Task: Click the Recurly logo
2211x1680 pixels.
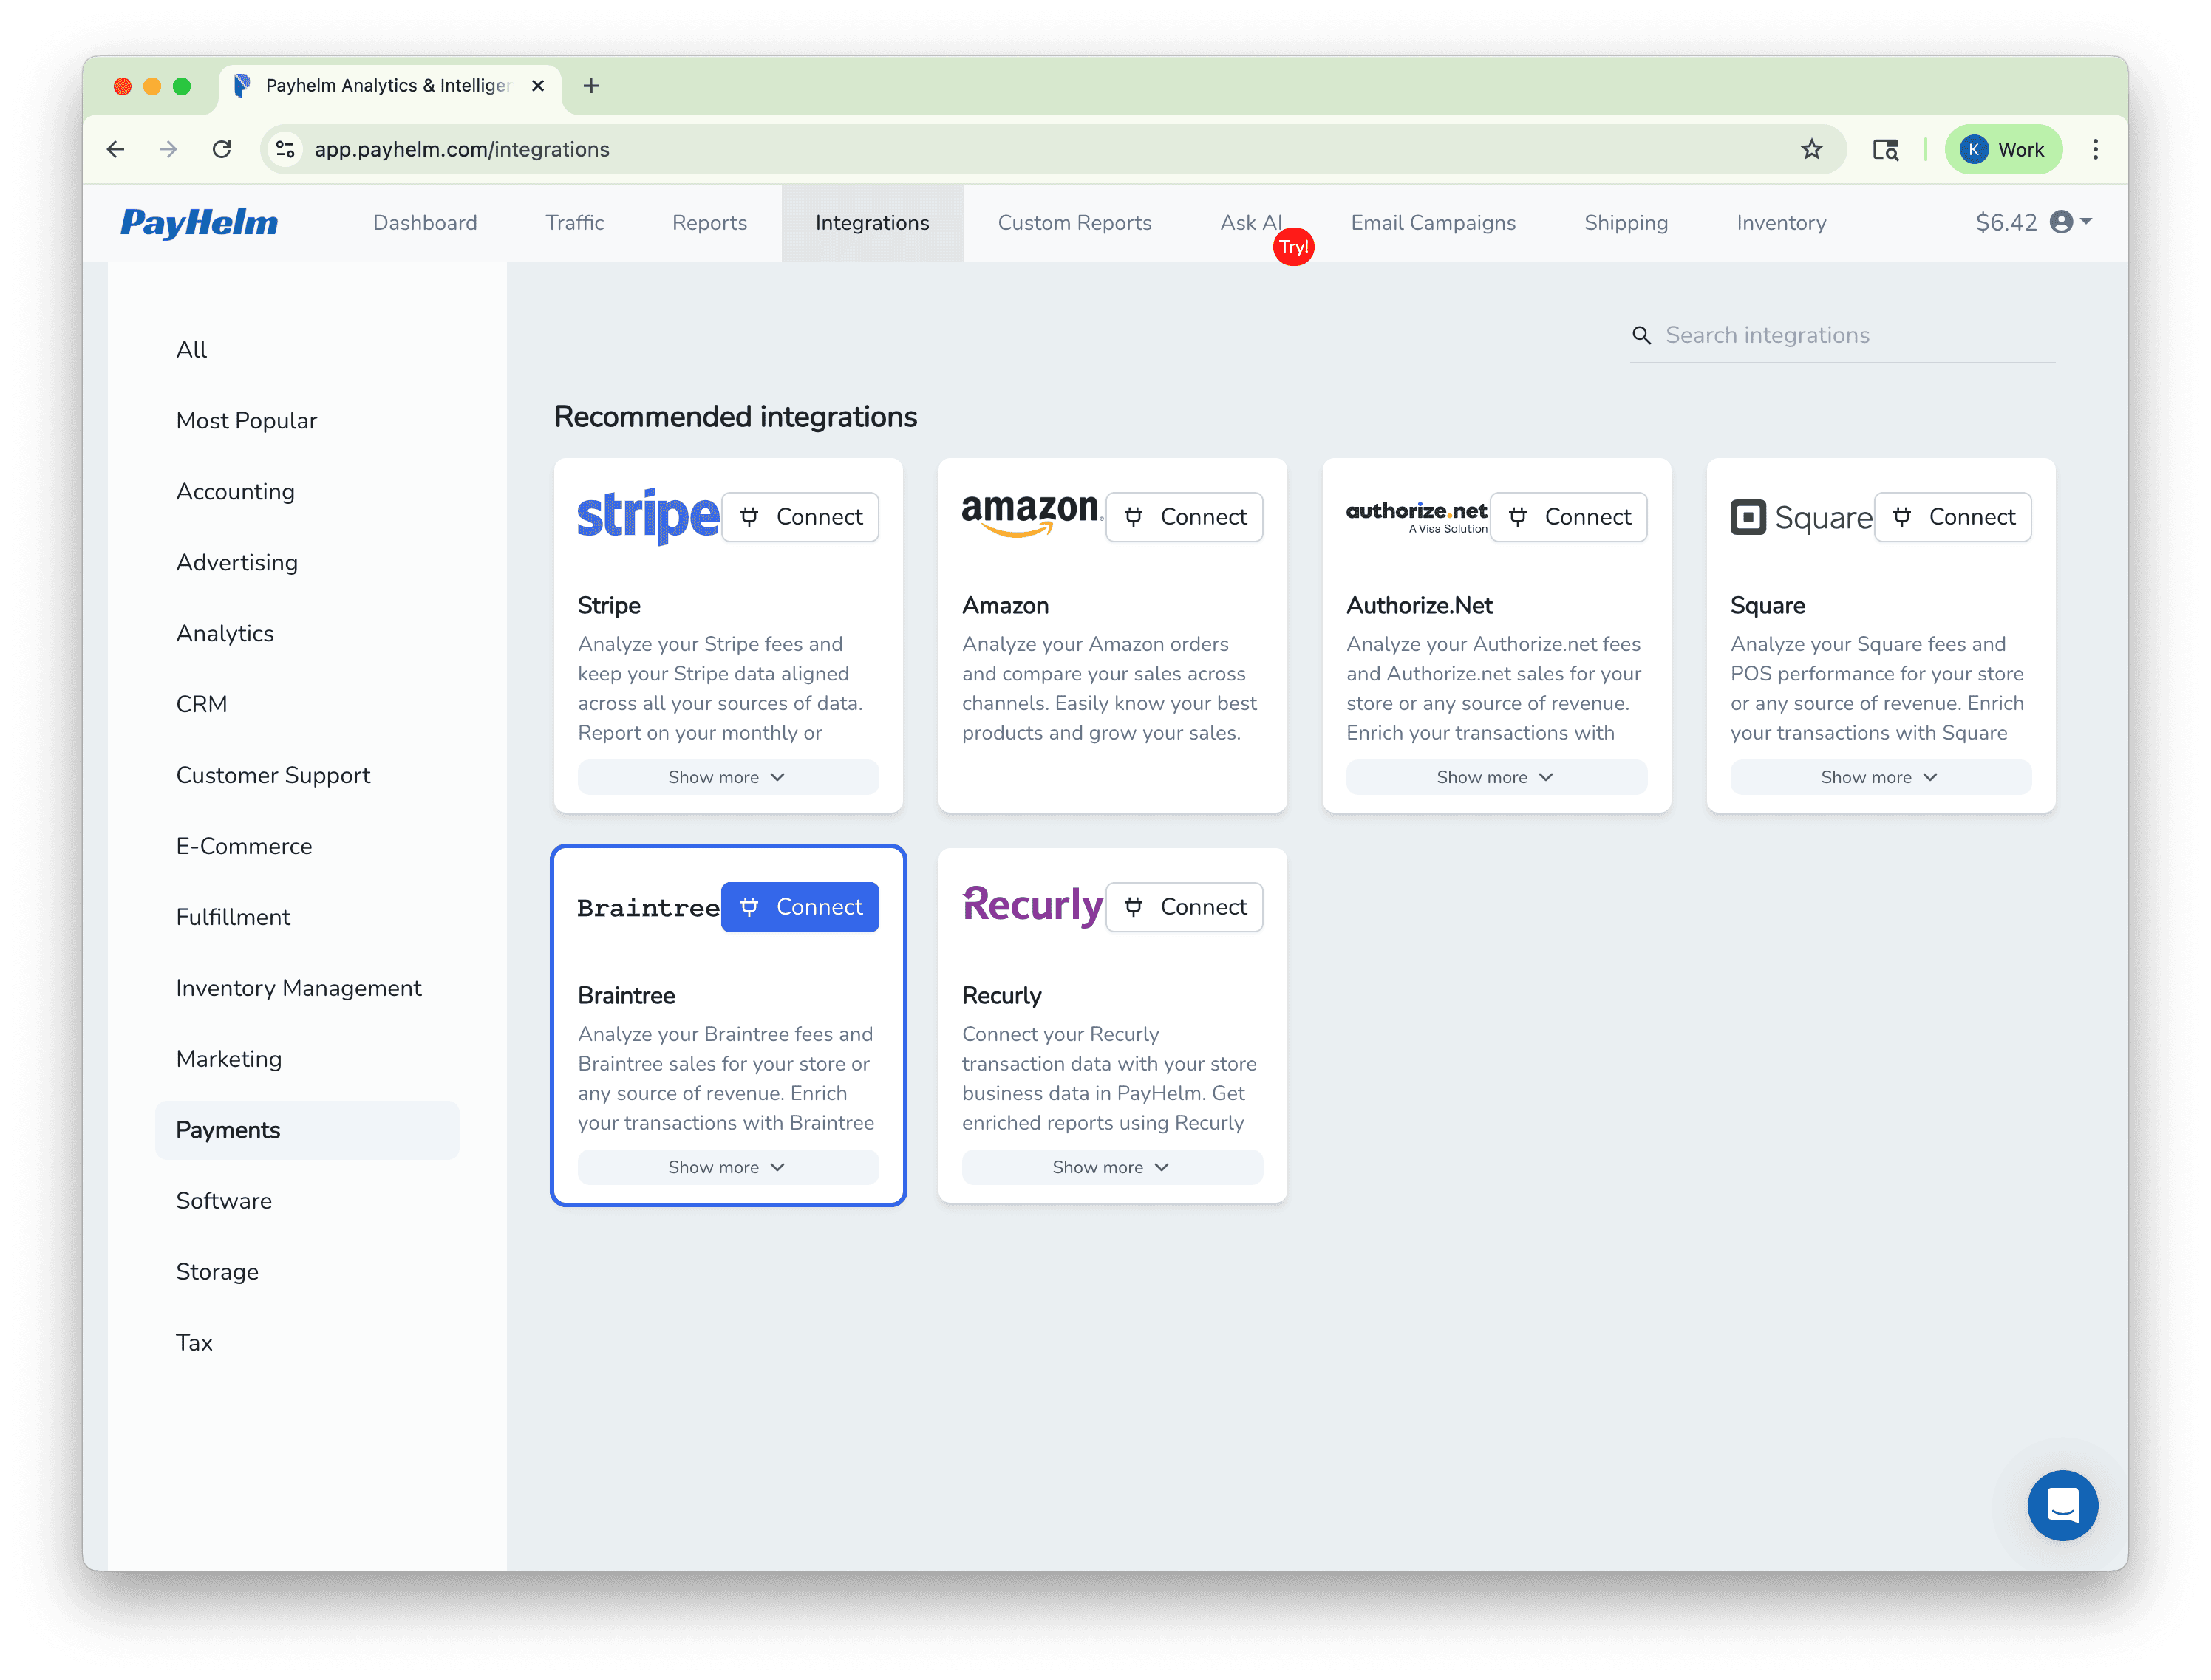Action: pos(1032,906)
